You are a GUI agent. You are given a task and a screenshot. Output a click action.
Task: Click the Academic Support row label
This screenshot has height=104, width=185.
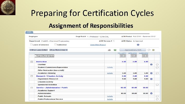pos(46,91)
